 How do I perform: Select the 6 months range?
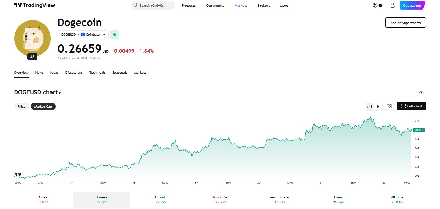(220, 199)
